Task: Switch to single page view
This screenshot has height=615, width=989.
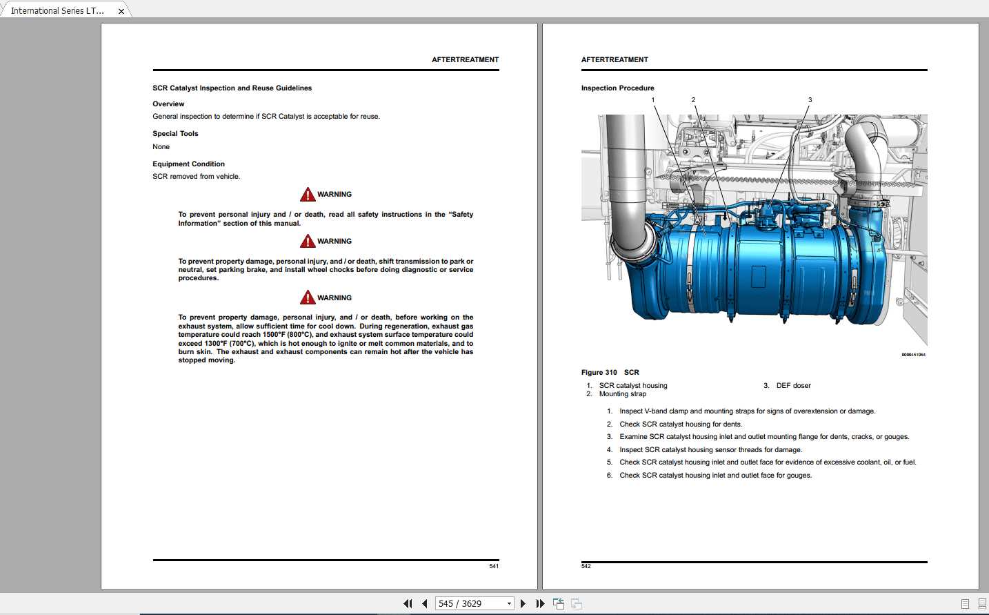Action: click(x=965, y=604)
